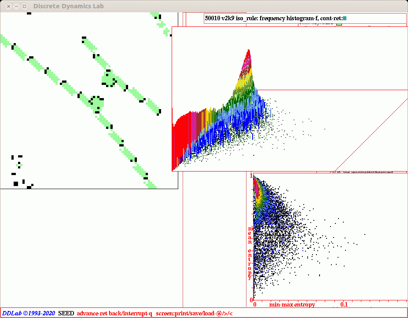Click the red peak of the 3D frequency histogram

coord(249,53)
